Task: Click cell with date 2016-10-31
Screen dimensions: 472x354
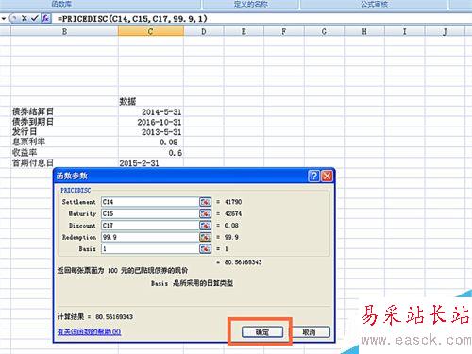Action: tap(151, 122)
